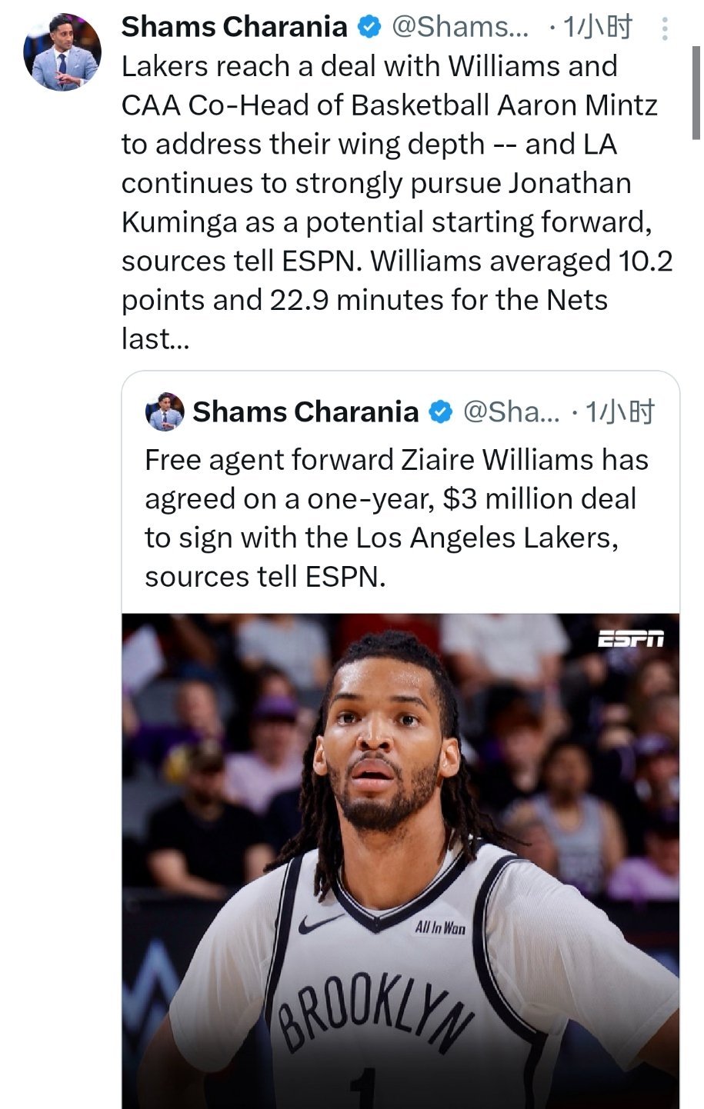Click the quoted tweet's @Sha... handle
The image size is (704, 1109).
point(512,412)
